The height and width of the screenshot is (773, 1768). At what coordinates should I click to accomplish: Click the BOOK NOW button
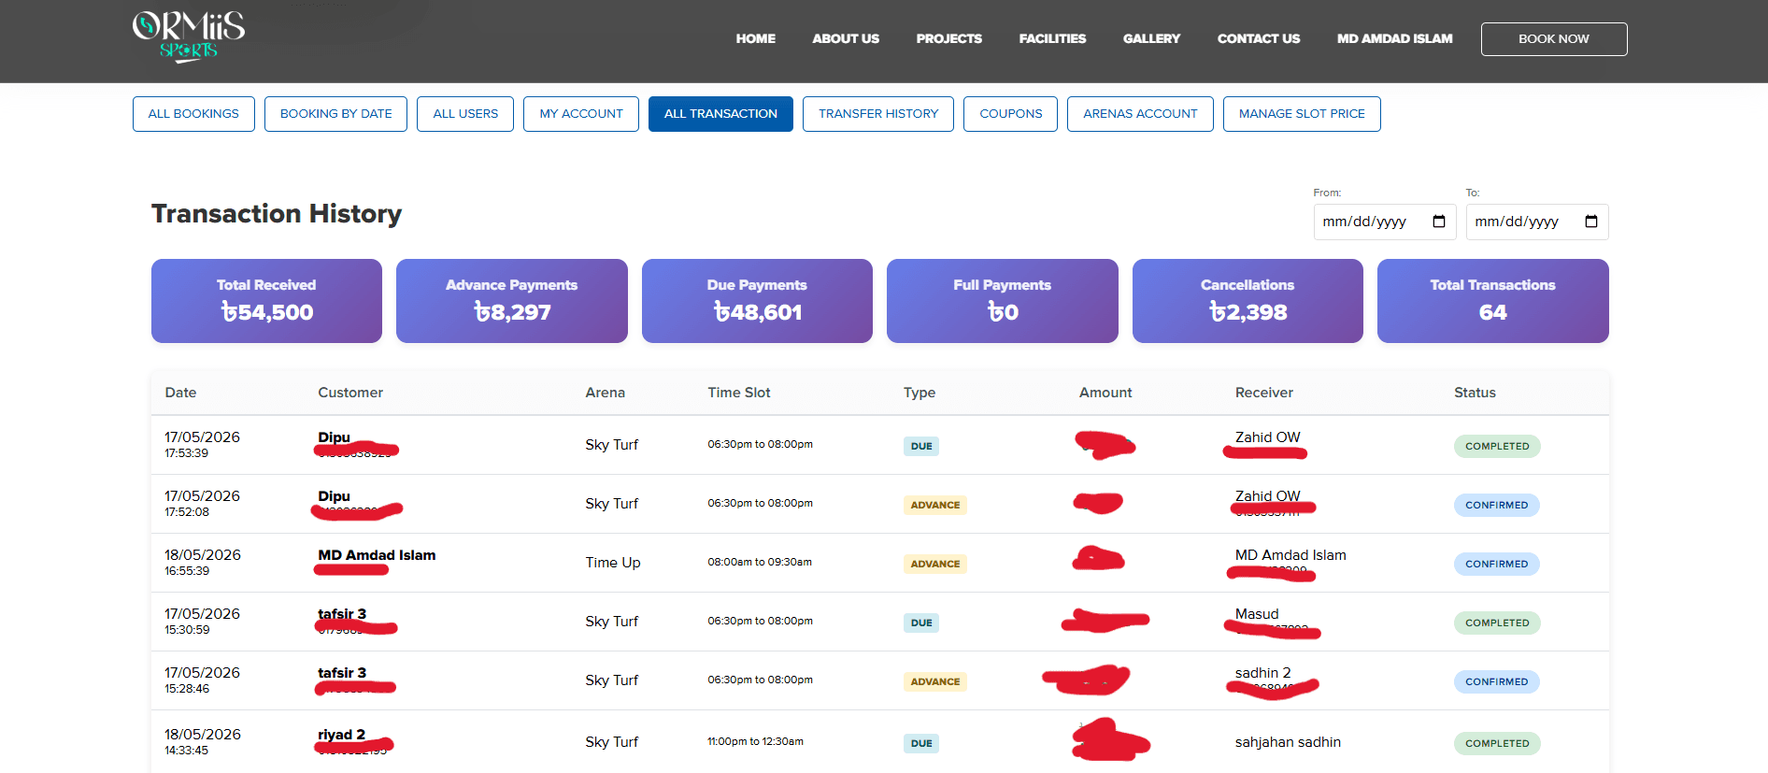(1554, 39)
